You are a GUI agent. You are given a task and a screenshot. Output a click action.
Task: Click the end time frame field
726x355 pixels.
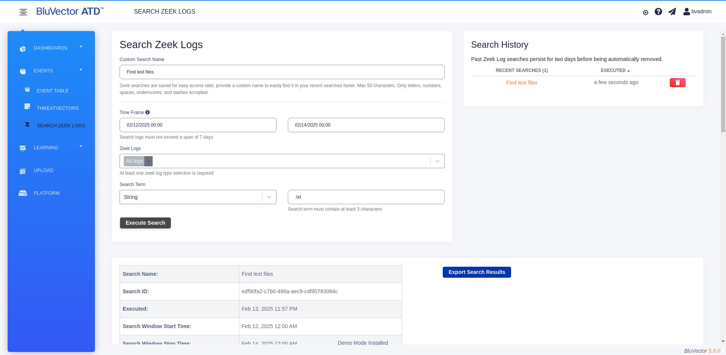coord(366,125)
